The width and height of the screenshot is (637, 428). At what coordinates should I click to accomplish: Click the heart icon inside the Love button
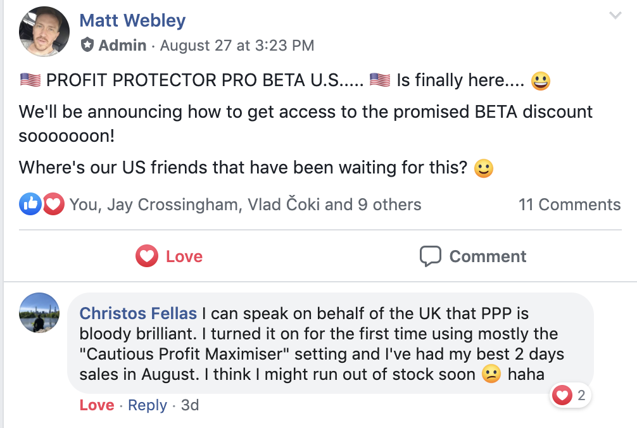(146, 256)
